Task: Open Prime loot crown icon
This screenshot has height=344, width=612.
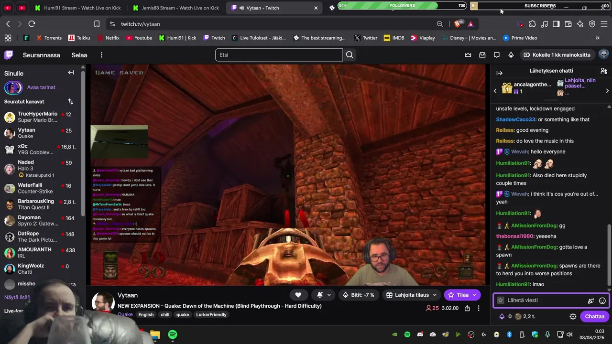Action: click(x=468, y=55)
